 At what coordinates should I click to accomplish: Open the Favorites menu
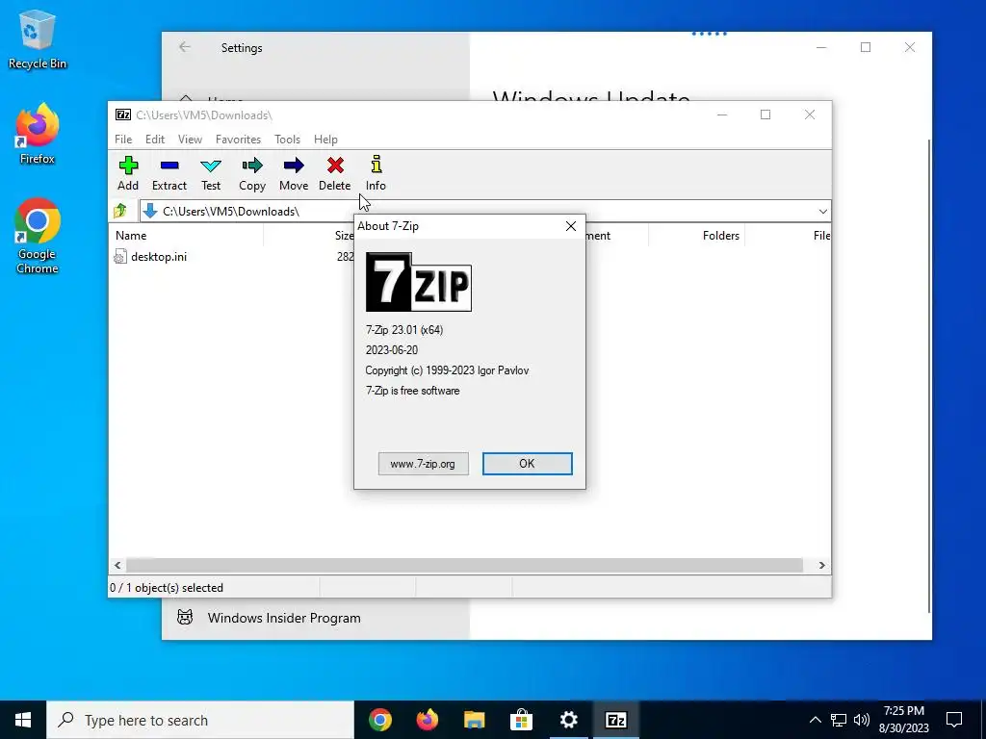[239, 140]
